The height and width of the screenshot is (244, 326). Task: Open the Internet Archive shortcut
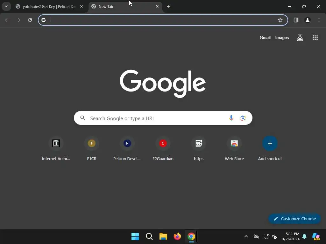(56, 149)
